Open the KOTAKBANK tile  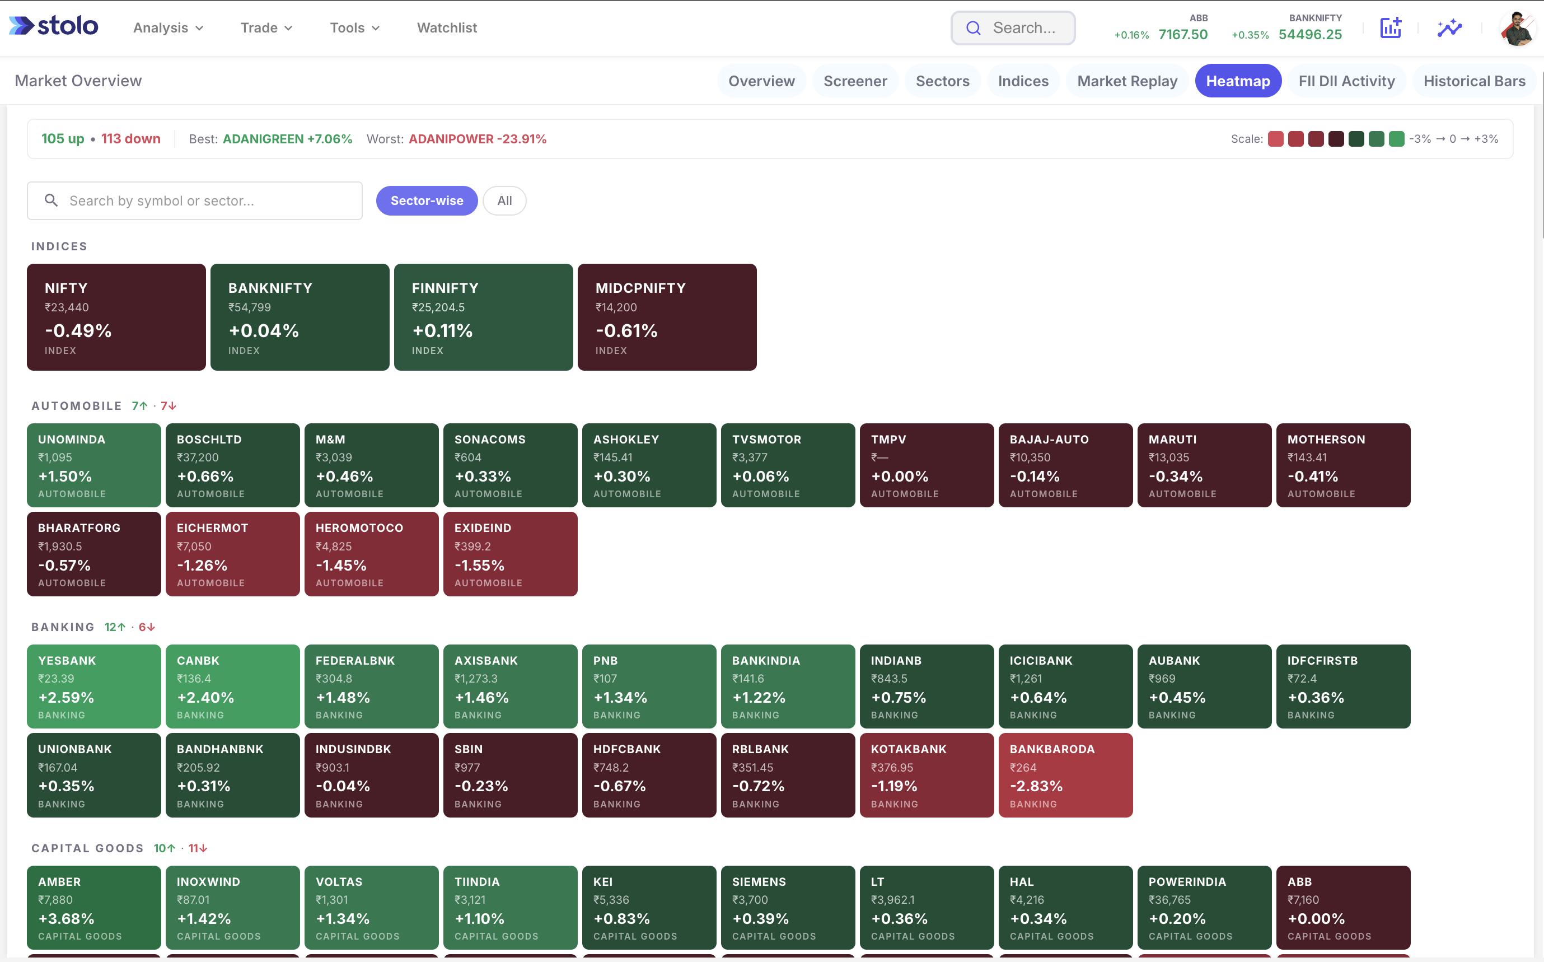927,775
